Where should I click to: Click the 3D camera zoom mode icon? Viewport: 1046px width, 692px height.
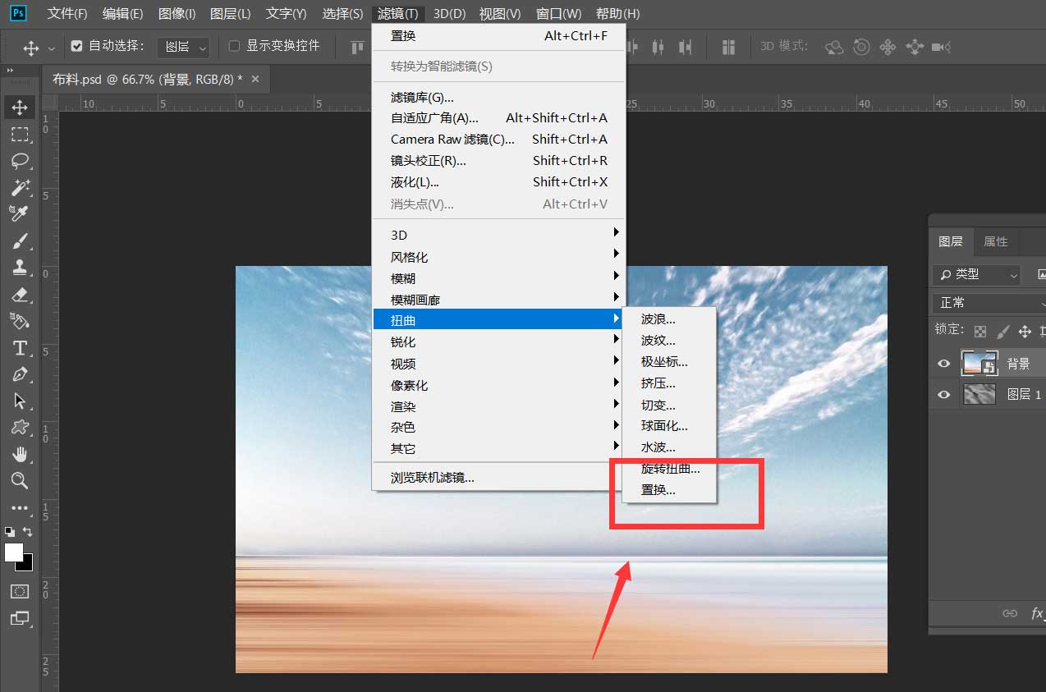coord(942,47)
